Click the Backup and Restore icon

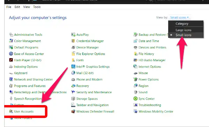[x=135, y=34]
